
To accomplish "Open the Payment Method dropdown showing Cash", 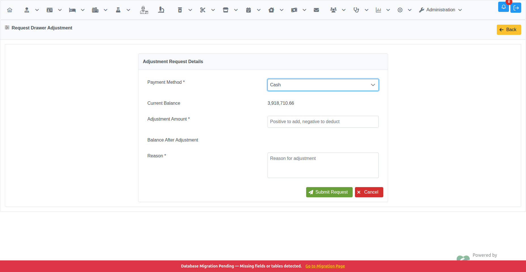I will [323, 85].
